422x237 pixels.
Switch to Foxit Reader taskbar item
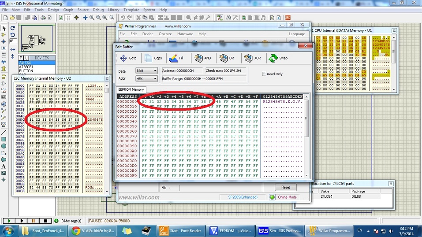(x=181, y=231)
